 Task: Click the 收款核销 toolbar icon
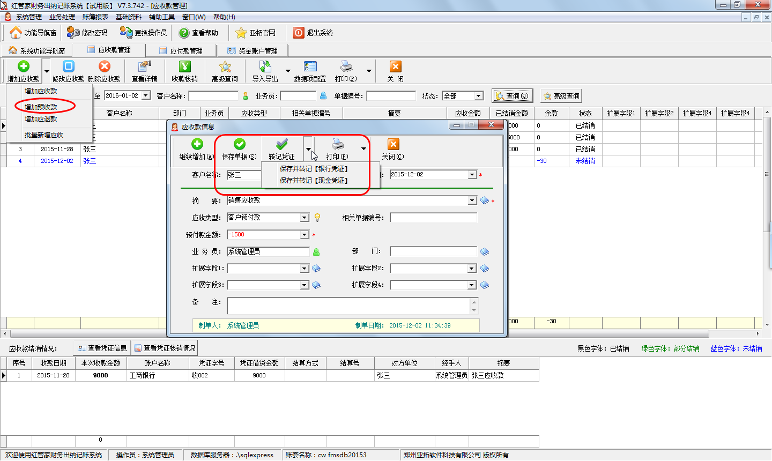coord(184,66)
